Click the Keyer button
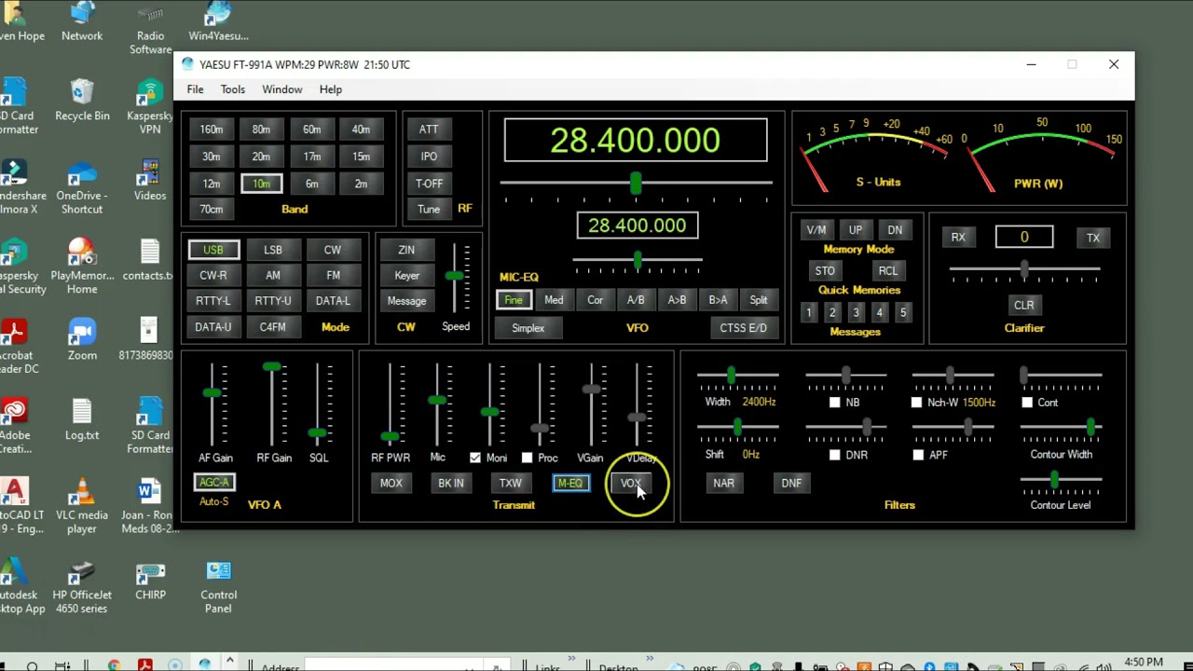This screenshot has width=1193, height=671. 406,276
